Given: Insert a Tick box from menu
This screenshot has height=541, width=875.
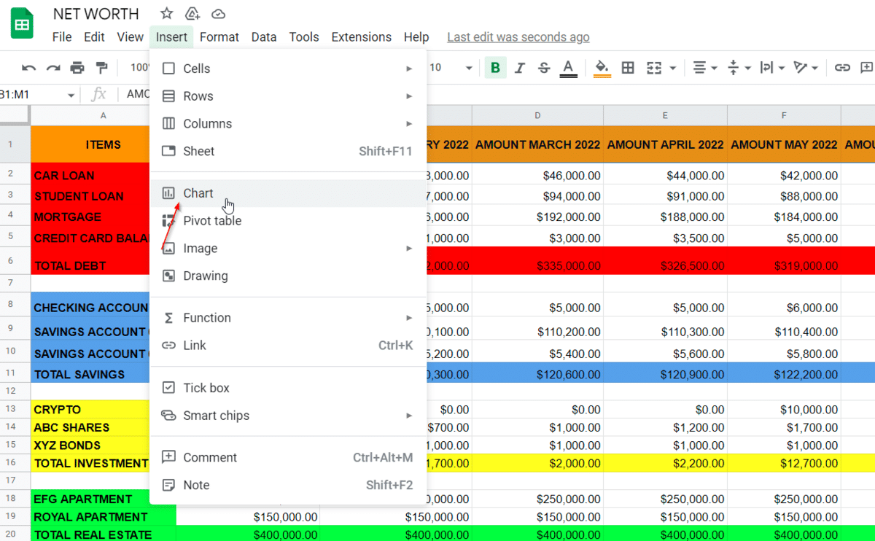Looking at the screenshot, I should point(206,388).
